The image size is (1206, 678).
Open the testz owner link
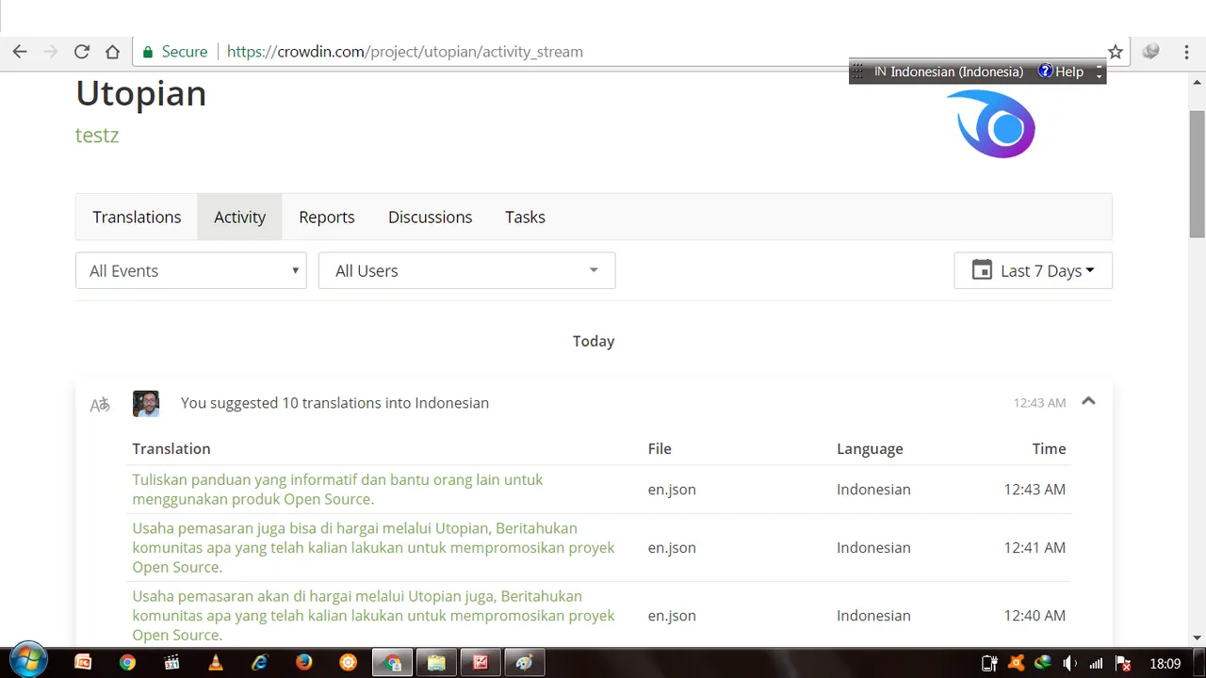[97, 135]
